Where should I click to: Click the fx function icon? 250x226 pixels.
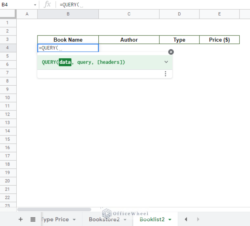pyautogui.click(x=48, y=5)
